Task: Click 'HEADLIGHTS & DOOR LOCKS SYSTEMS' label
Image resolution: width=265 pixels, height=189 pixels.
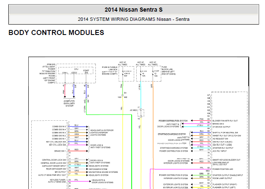Action: point(102,182)
